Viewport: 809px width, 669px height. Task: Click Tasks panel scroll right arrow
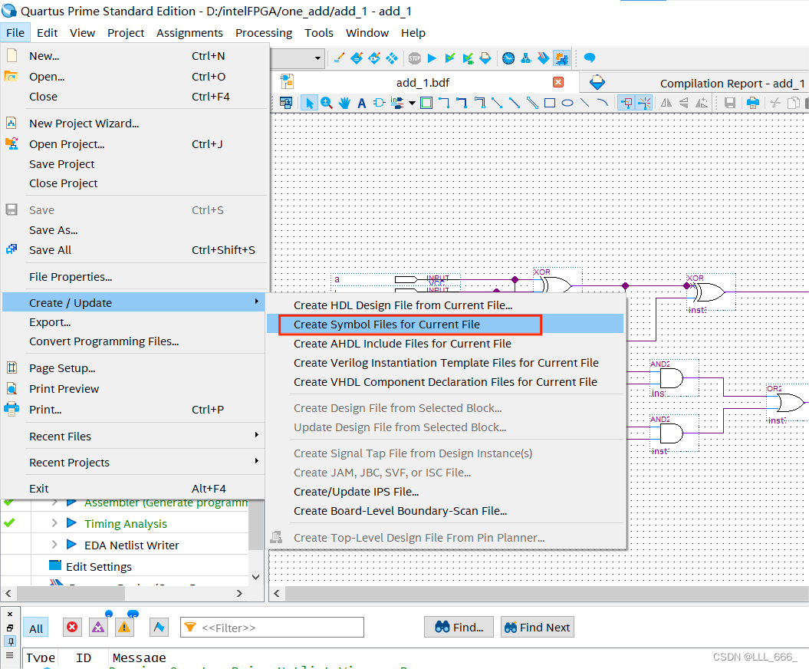point(239,593)
